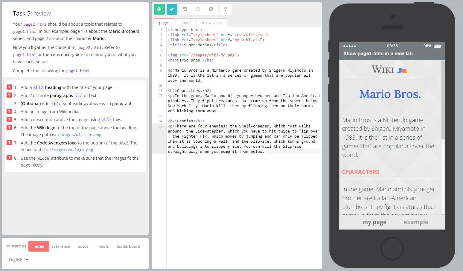This screenshot has height=271, width=463.
Task: Open the page2 editor tab
Action: tap(186, 23)
